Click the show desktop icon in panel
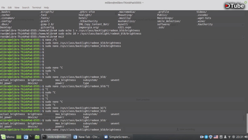This screenshot has width=248, height=140. click(19, 137)
